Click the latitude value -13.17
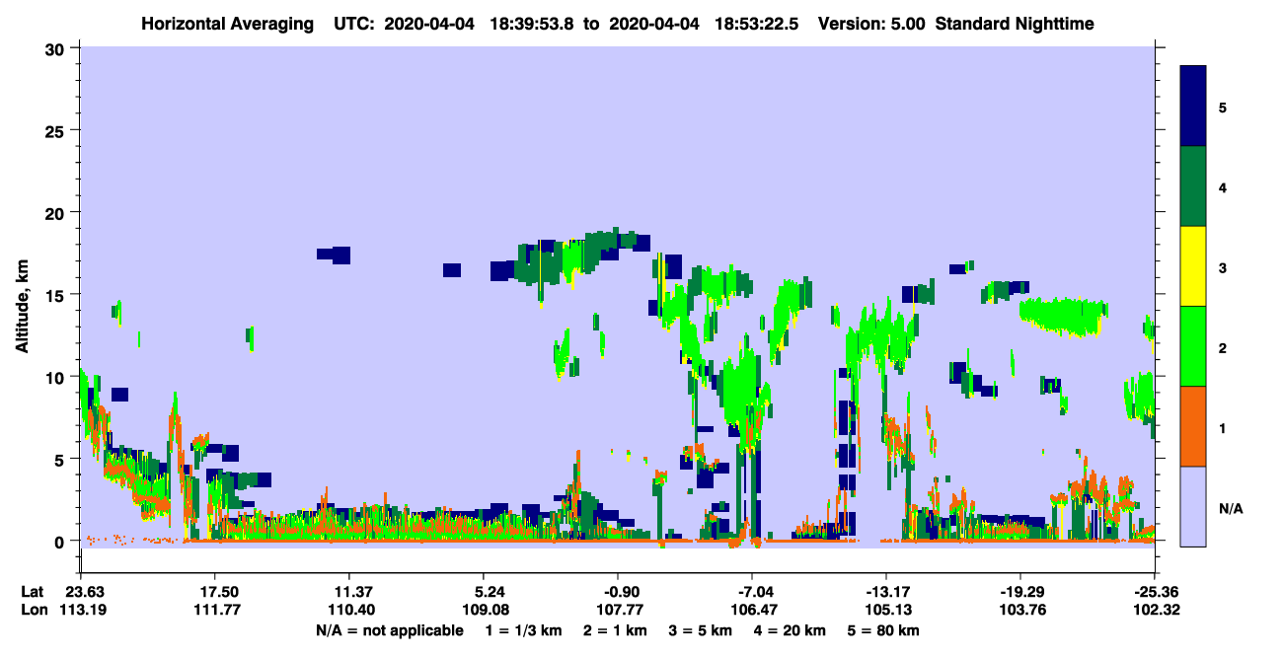Screen dimensions: 1283x658 (x=886, y=592)
